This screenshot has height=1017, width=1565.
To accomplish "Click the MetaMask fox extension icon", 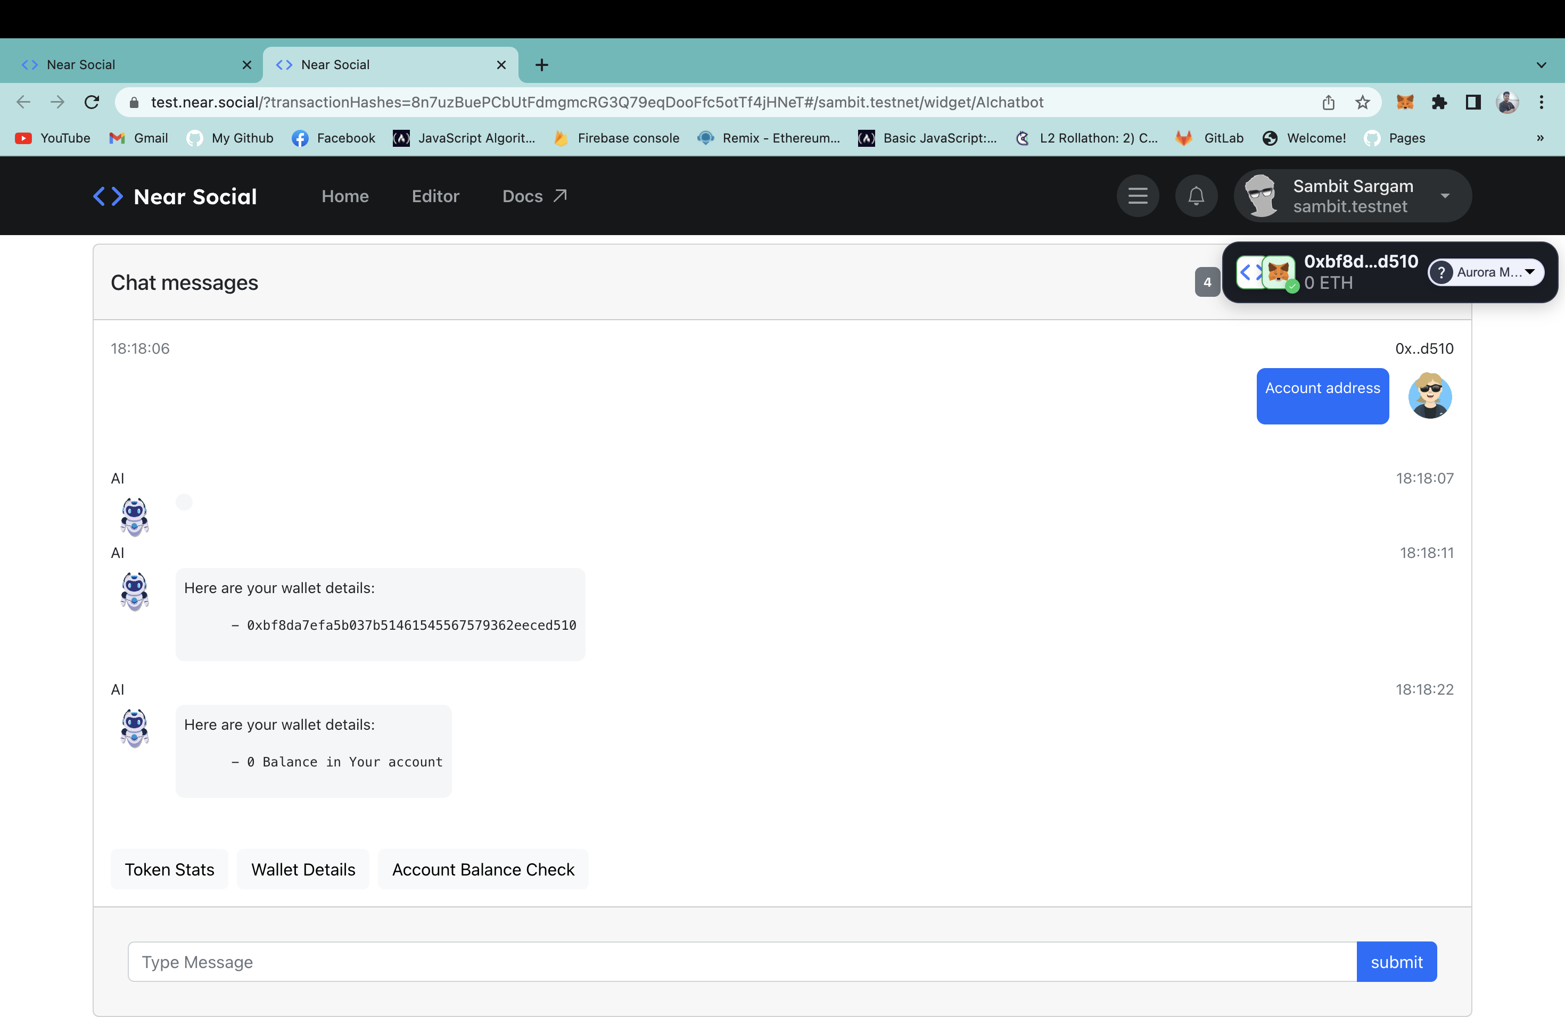I will point(1405,102).
